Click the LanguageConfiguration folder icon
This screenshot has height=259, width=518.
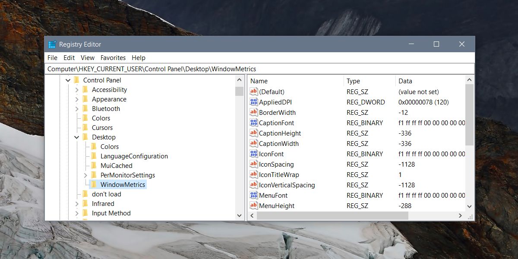pos(94,156)
